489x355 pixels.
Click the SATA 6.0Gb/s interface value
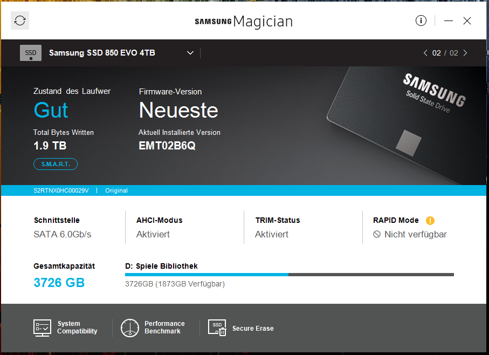pos(63,234)
